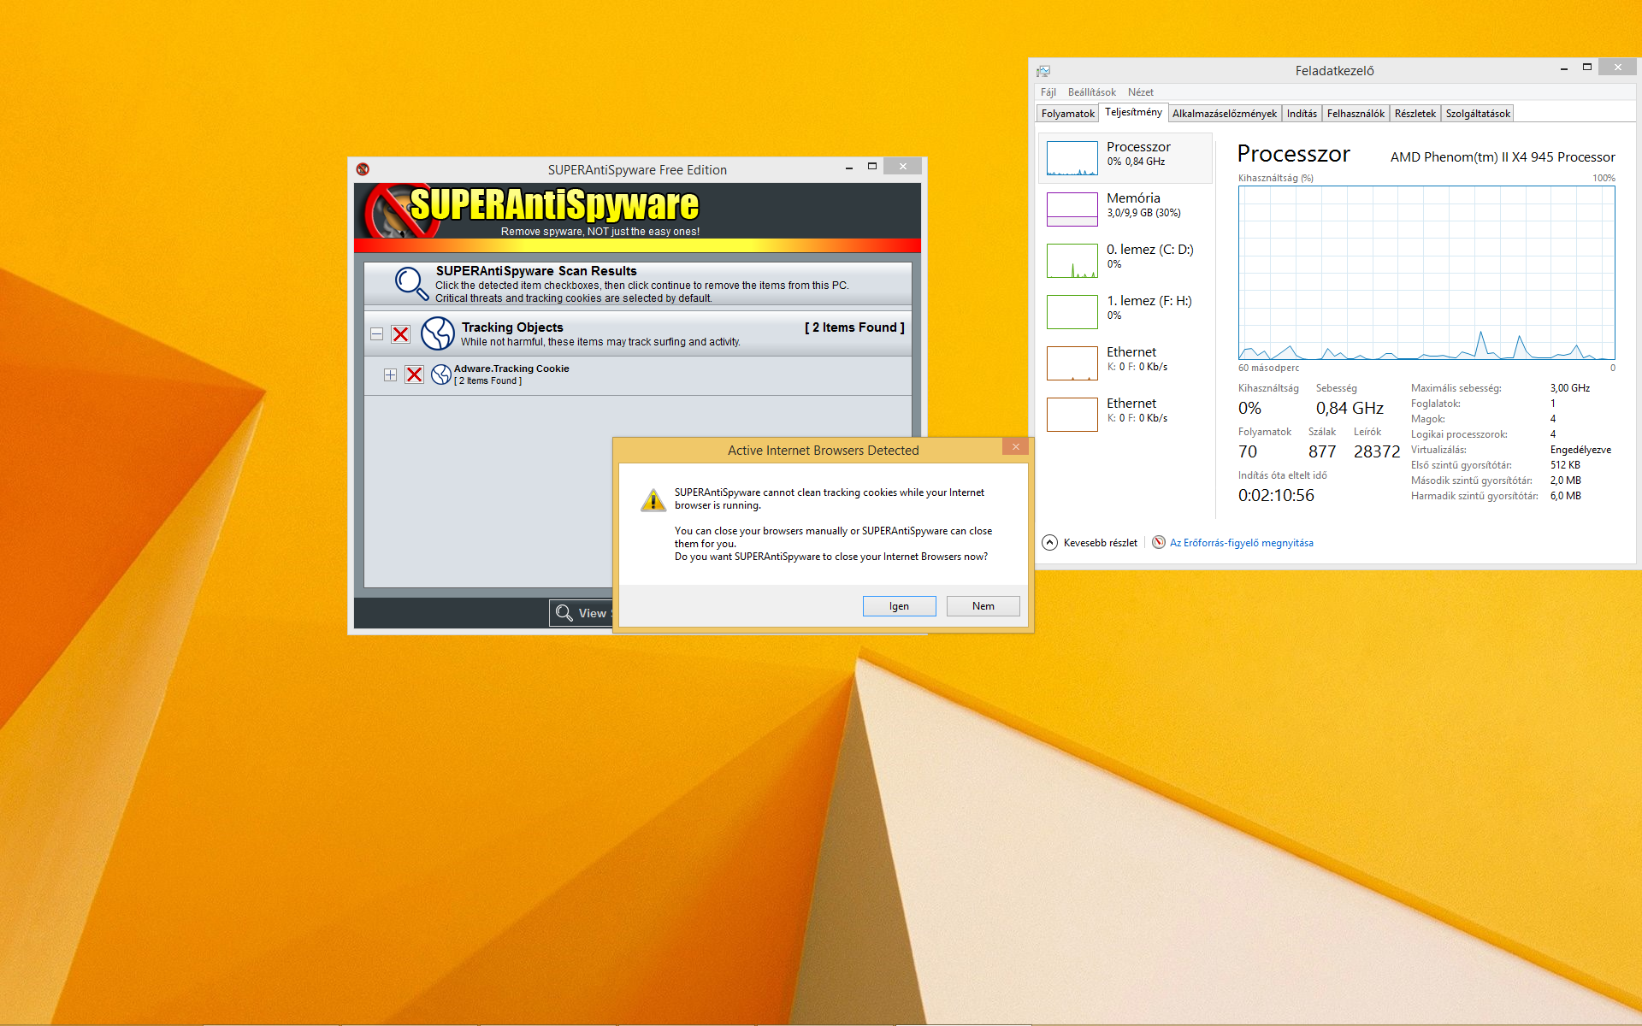This screenshot has width=1642, height=1026.
Task: Click the Kevesebb részlet chevron icon
Action: tap(1049, 542)
